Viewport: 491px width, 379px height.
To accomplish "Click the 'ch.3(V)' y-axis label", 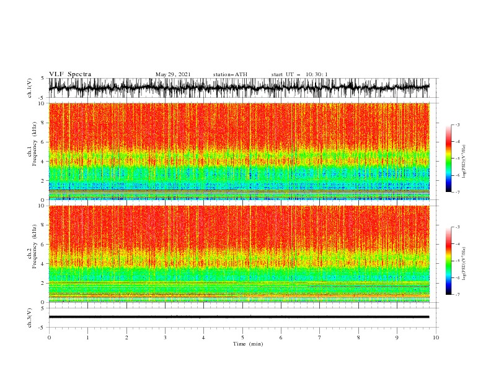I will point(30,318).
